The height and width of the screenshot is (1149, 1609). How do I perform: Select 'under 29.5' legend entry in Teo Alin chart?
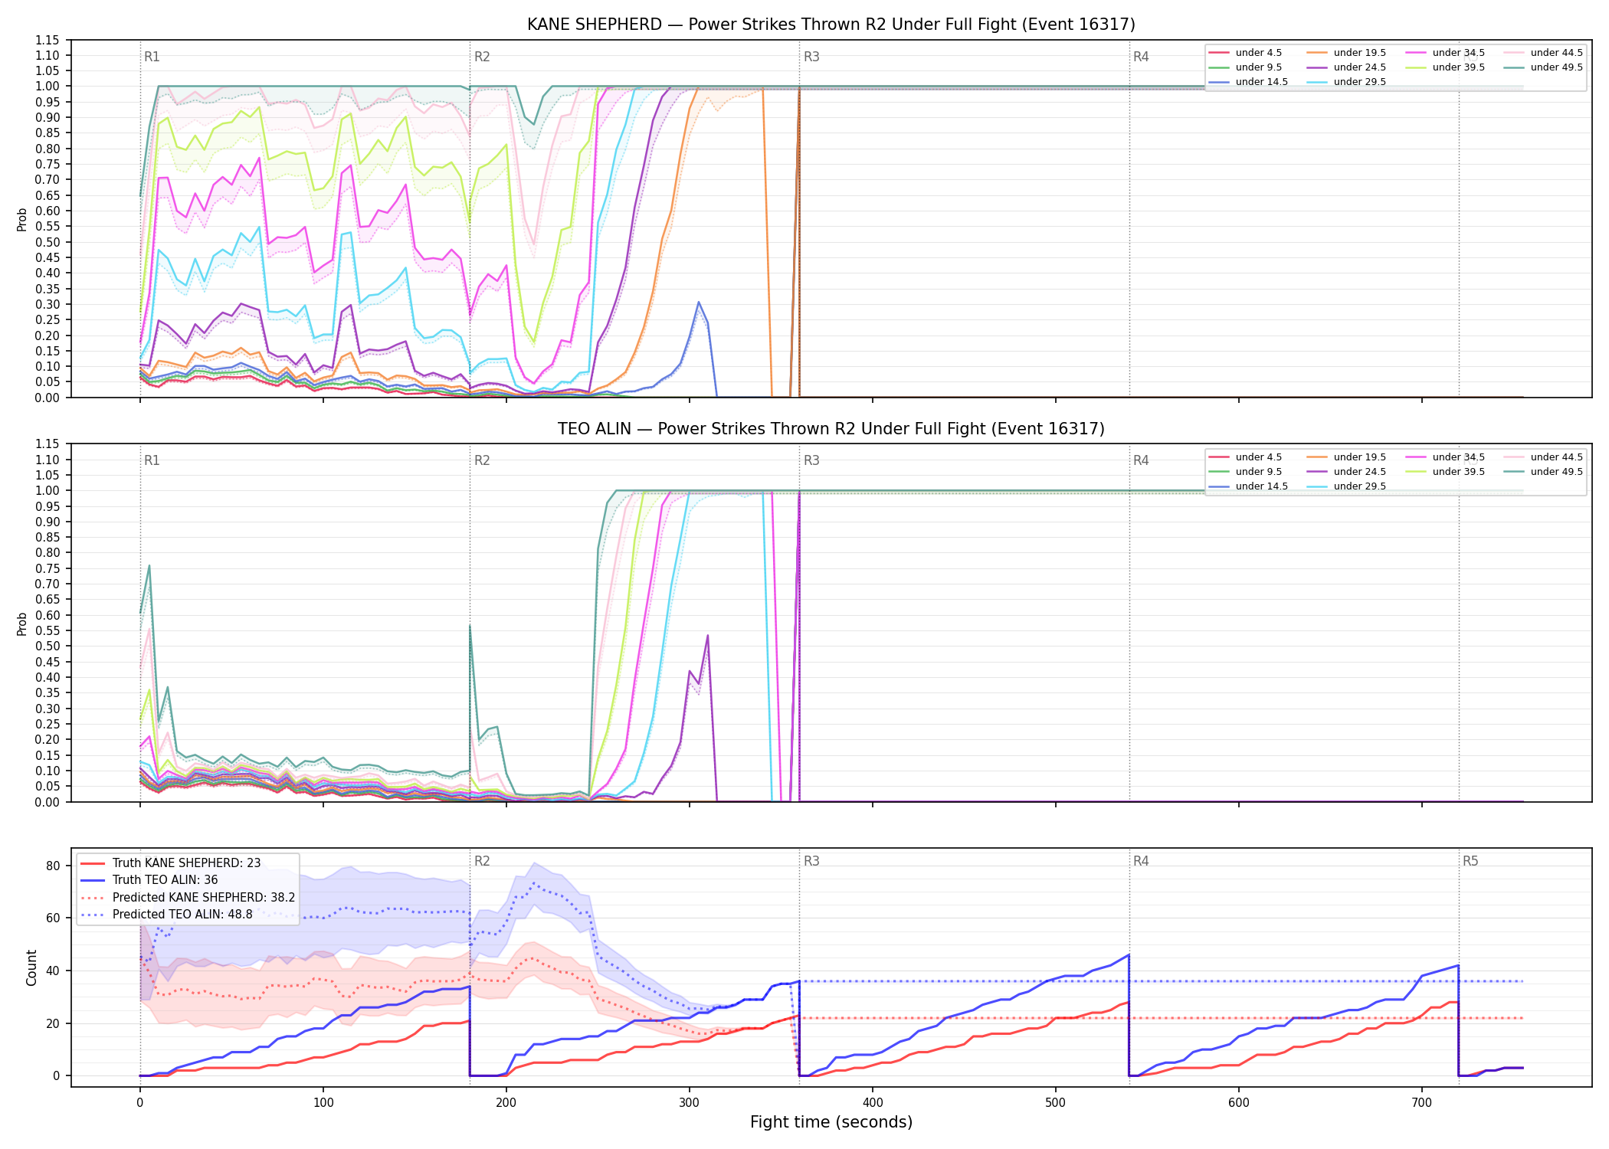click(x=1346, y=486)
